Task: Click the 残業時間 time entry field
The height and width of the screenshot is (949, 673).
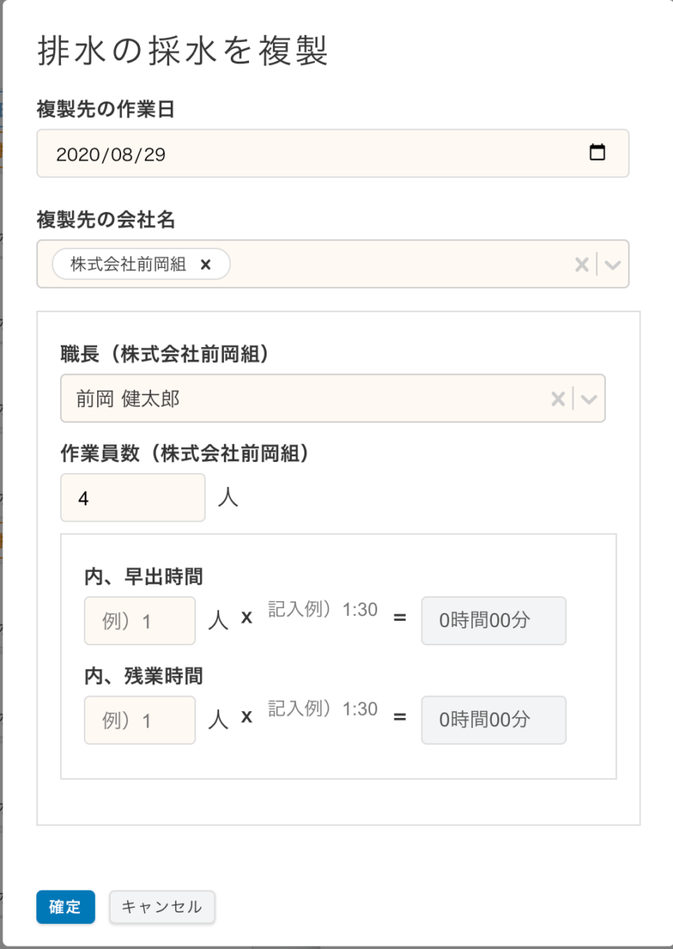Action: [x=323, y=709]
